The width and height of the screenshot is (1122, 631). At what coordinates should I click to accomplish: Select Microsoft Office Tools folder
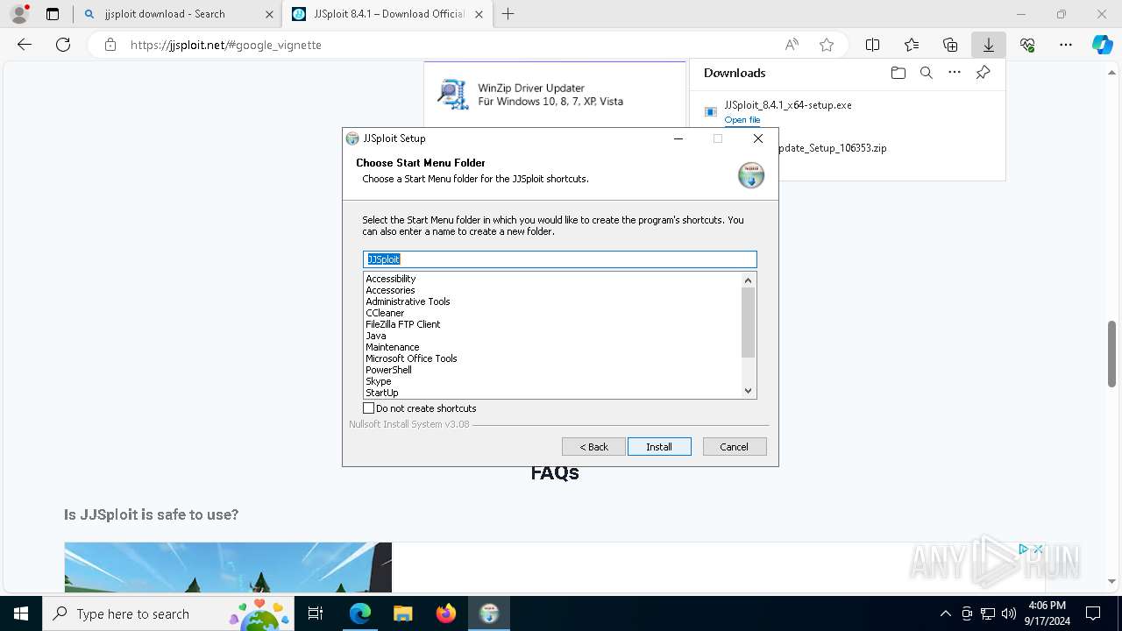(x=411, y=358)
